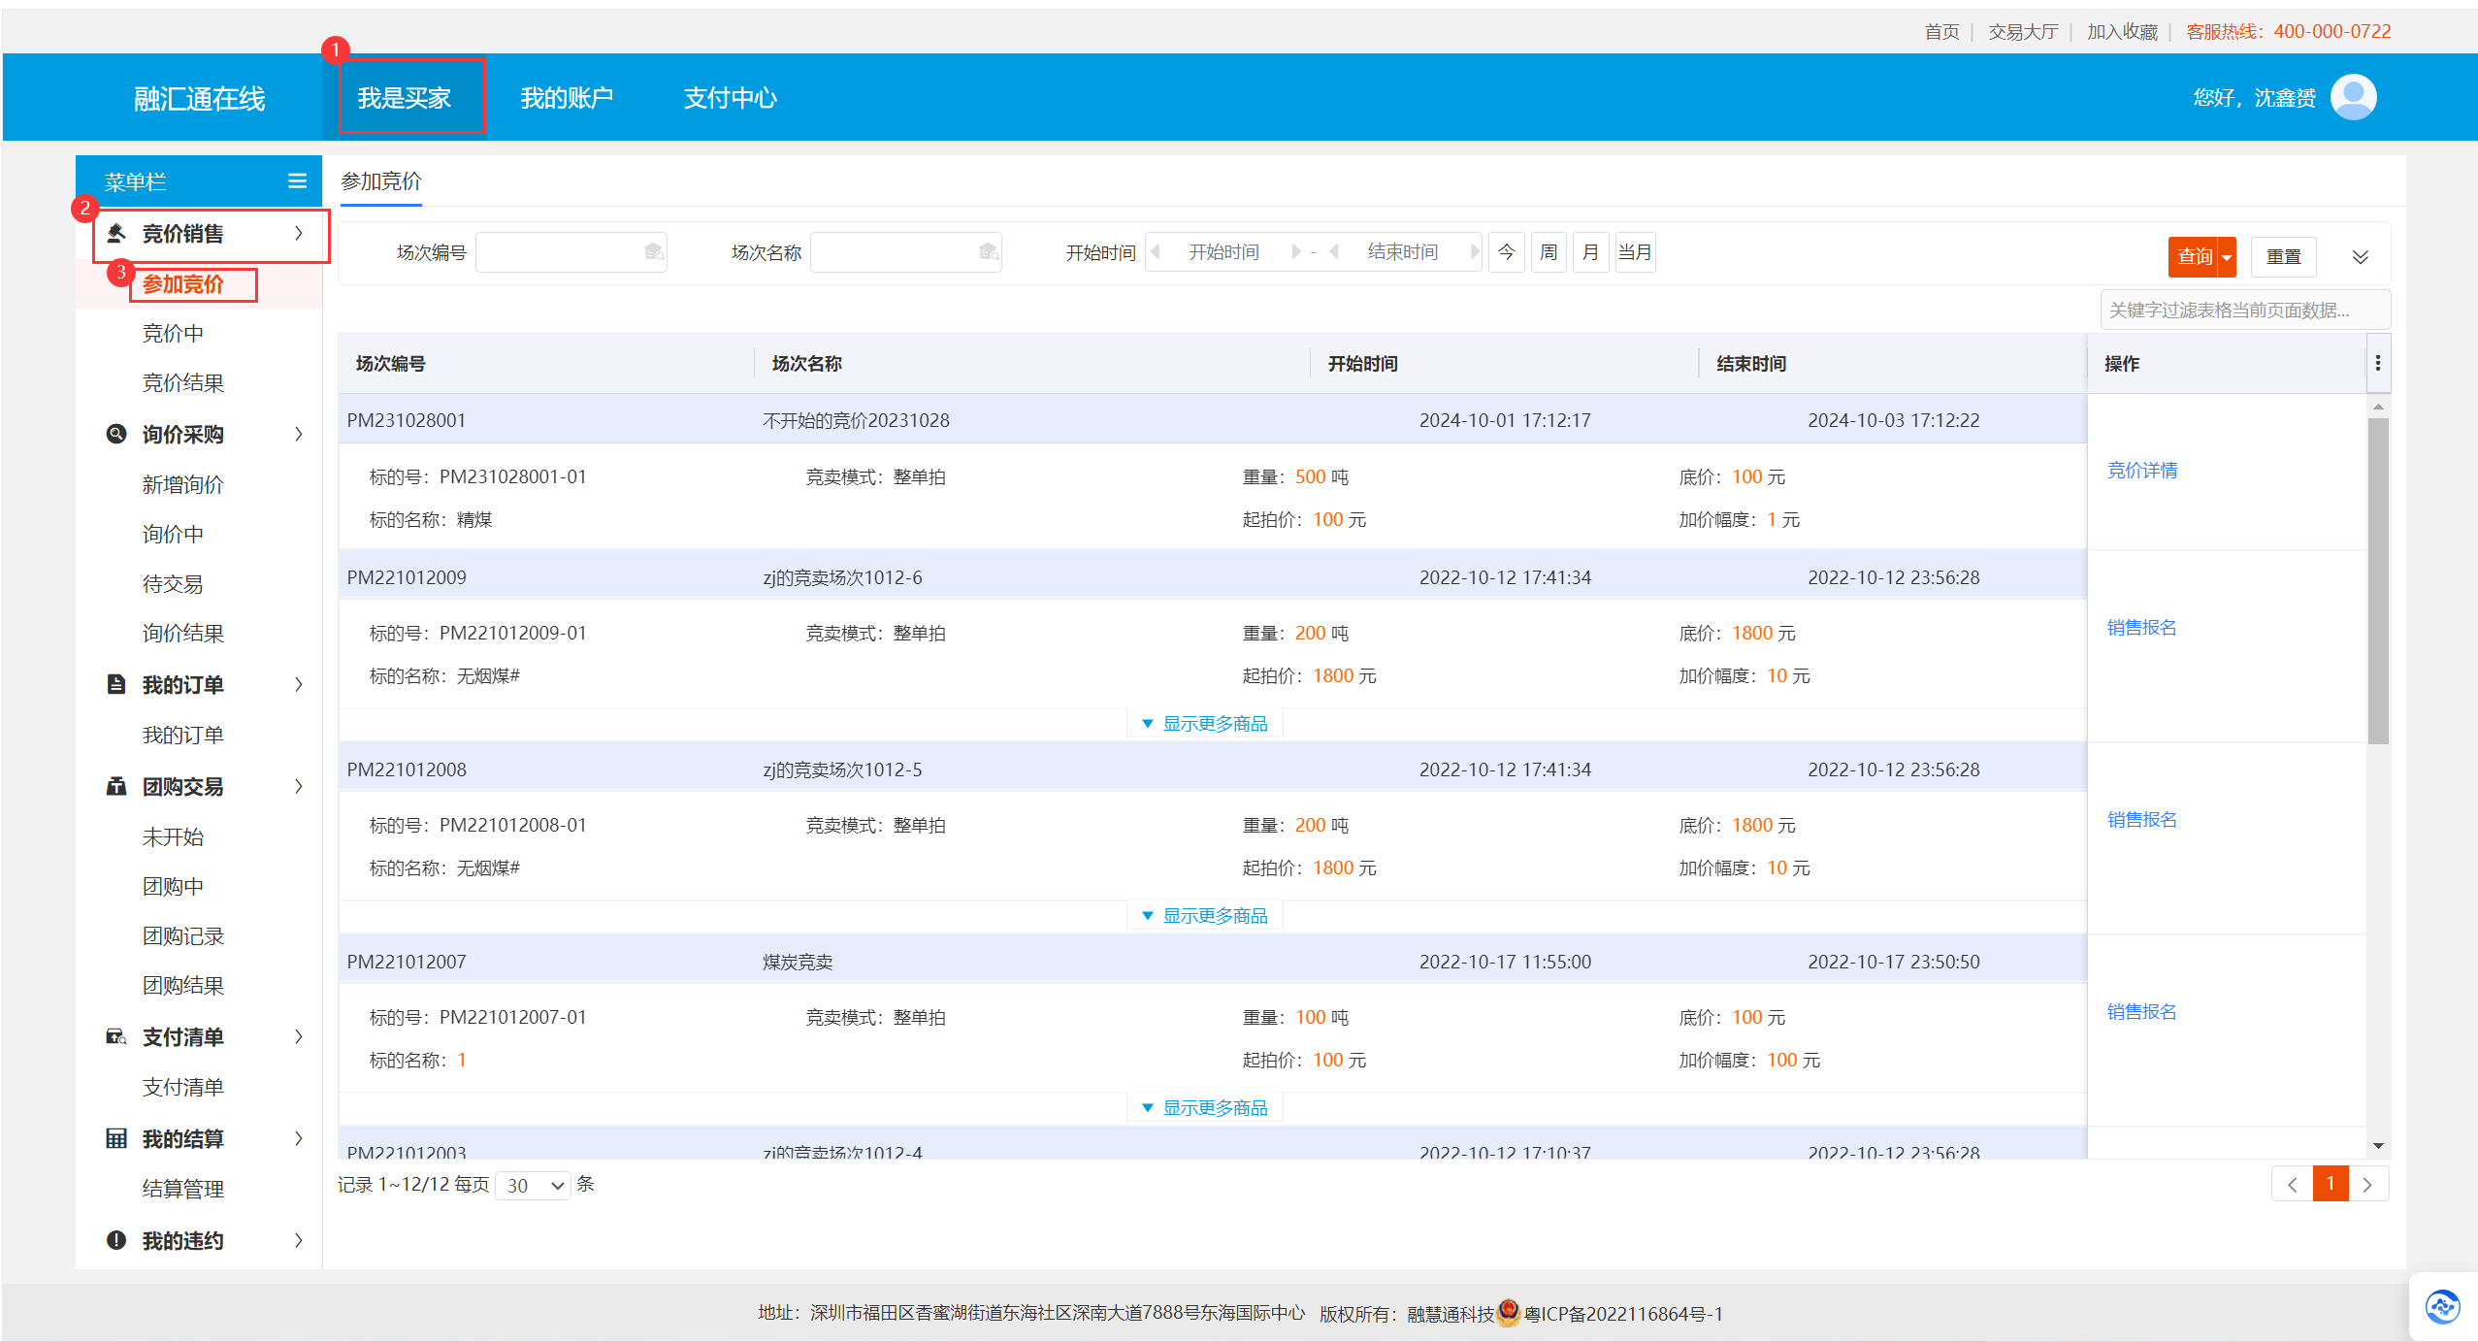
Task: Open 支付中心 top menu
Action: pyautogui.click(x=730, y=98)
